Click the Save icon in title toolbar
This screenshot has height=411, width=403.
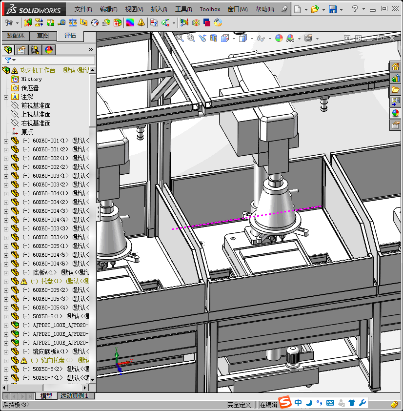tap(332, 9)
